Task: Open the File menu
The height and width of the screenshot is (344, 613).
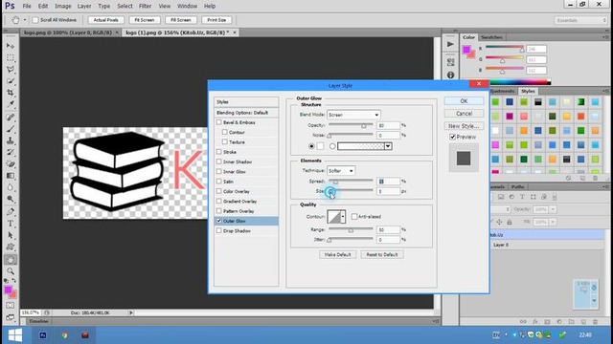Action: 27,7
